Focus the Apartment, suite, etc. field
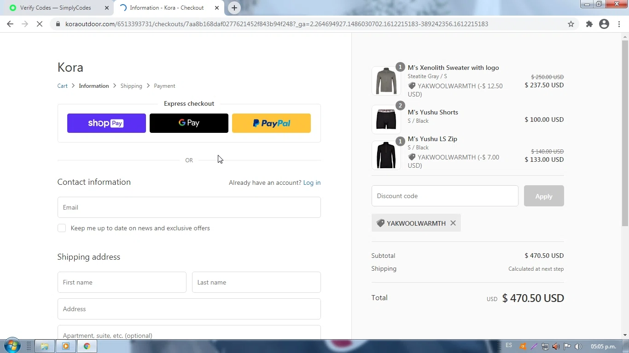This screenshot has width=629, height=353. pos(189,333)
